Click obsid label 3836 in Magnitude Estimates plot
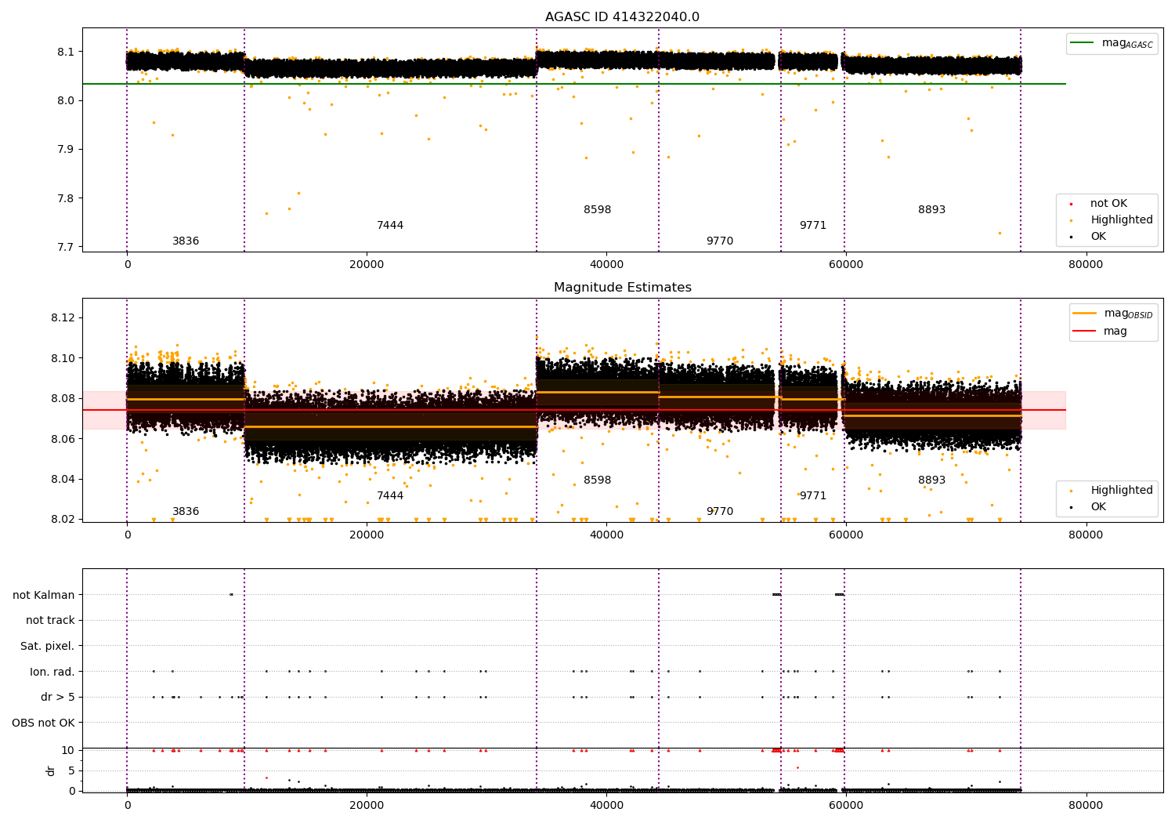 click(x=186, y=512)
